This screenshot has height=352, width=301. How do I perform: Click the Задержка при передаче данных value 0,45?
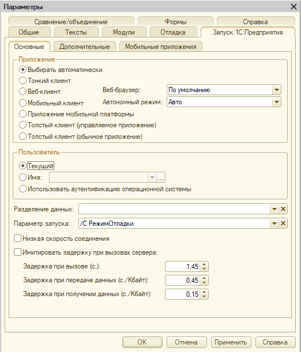pyautogui.click(x=183, y=280)
